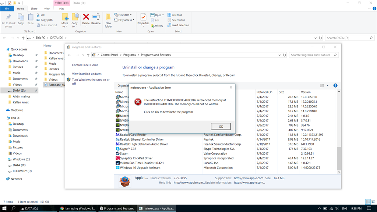Click Copy path in Clipboard group
The width and height of the screenshot is (377, 212).
45,20
